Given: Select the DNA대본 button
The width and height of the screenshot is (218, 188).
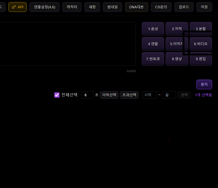Looking at the screenshot, I should click(136, 7).
